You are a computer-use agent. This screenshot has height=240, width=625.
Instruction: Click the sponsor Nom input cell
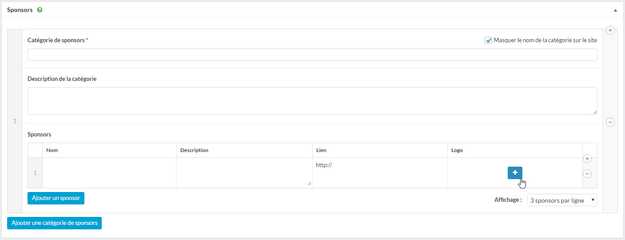click(109, 173)
